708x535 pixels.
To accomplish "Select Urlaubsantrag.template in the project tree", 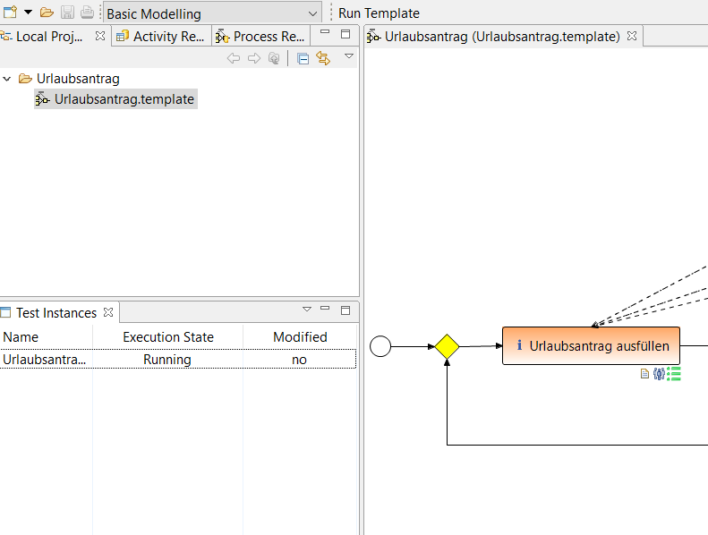I will click(x=124, y=99).
